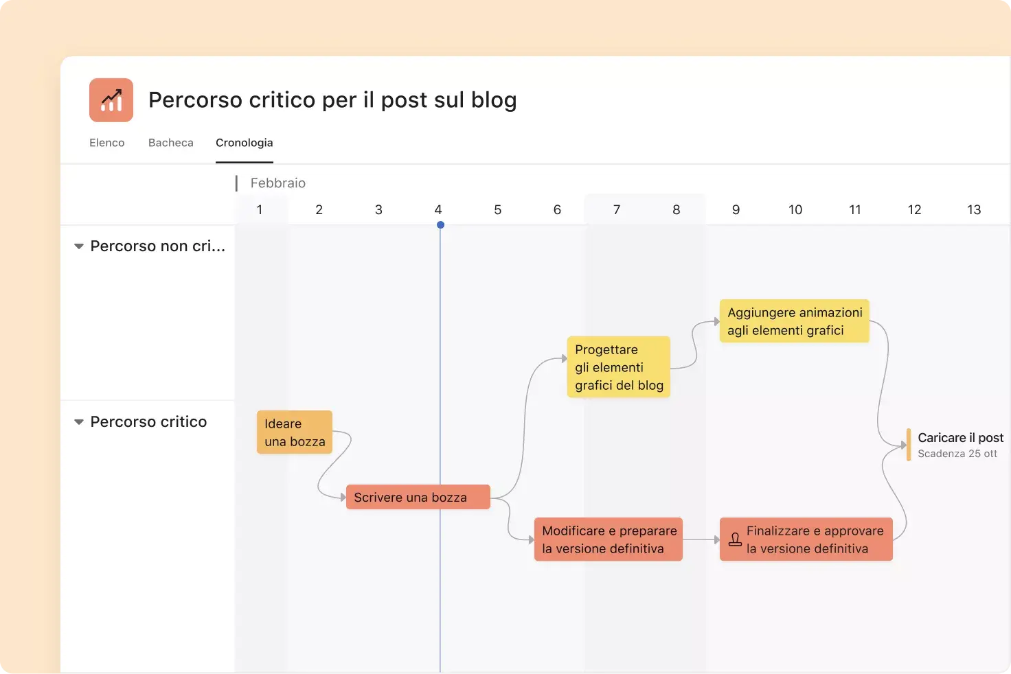Click Modificare e preparare la versione definitiva

tap(609, 539)
